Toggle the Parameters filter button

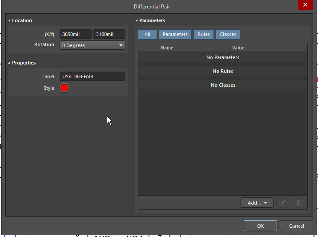175,35
